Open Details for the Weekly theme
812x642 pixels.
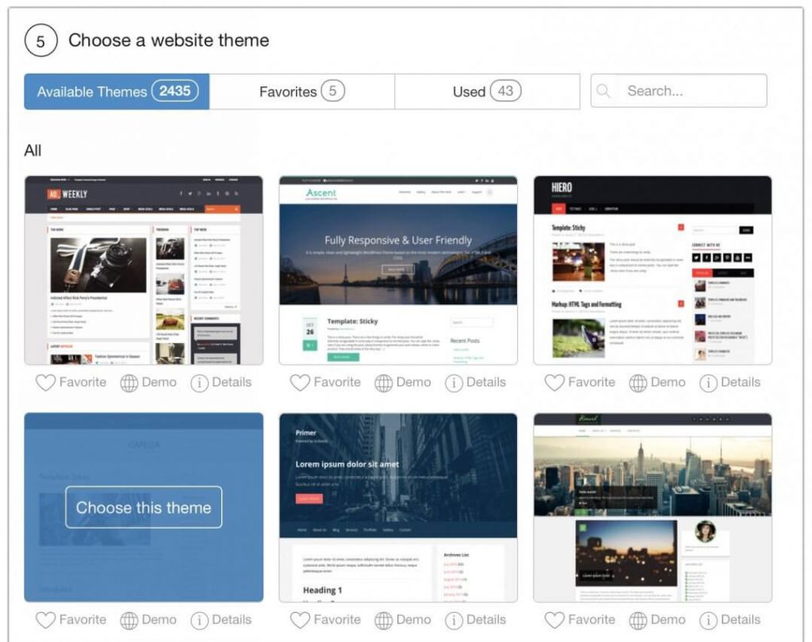[x=199, y=382]
